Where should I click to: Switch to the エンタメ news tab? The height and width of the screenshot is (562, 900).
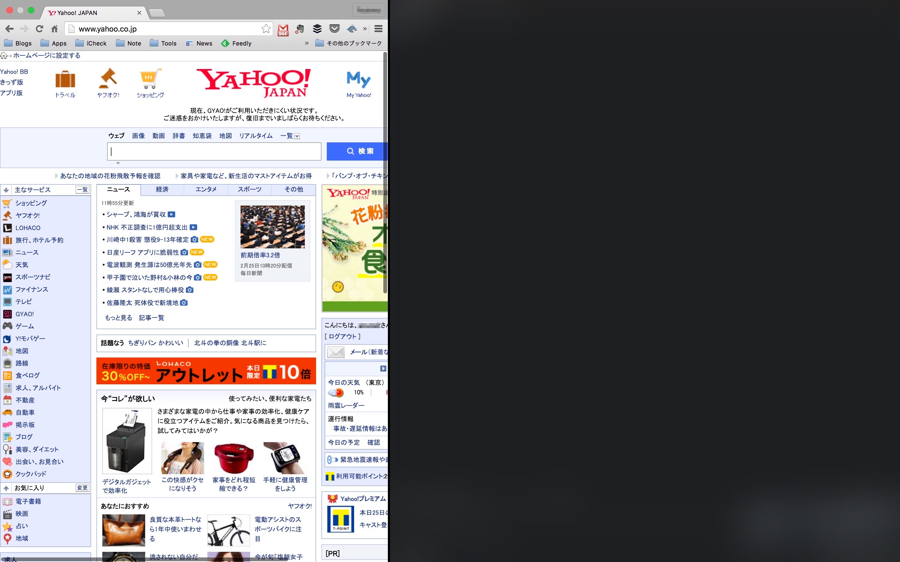[206, 189]
